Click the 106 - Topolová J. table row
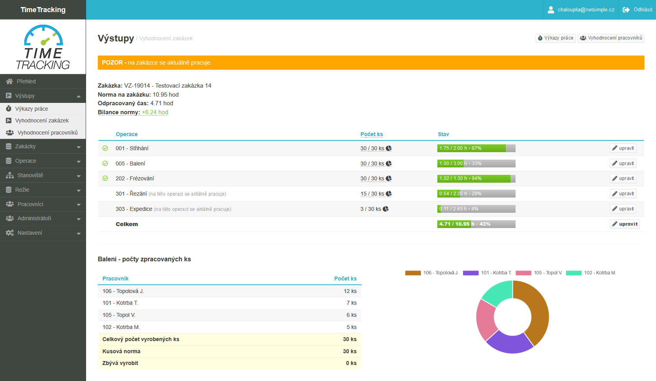 pyautogui.click(x=230, y=291)
